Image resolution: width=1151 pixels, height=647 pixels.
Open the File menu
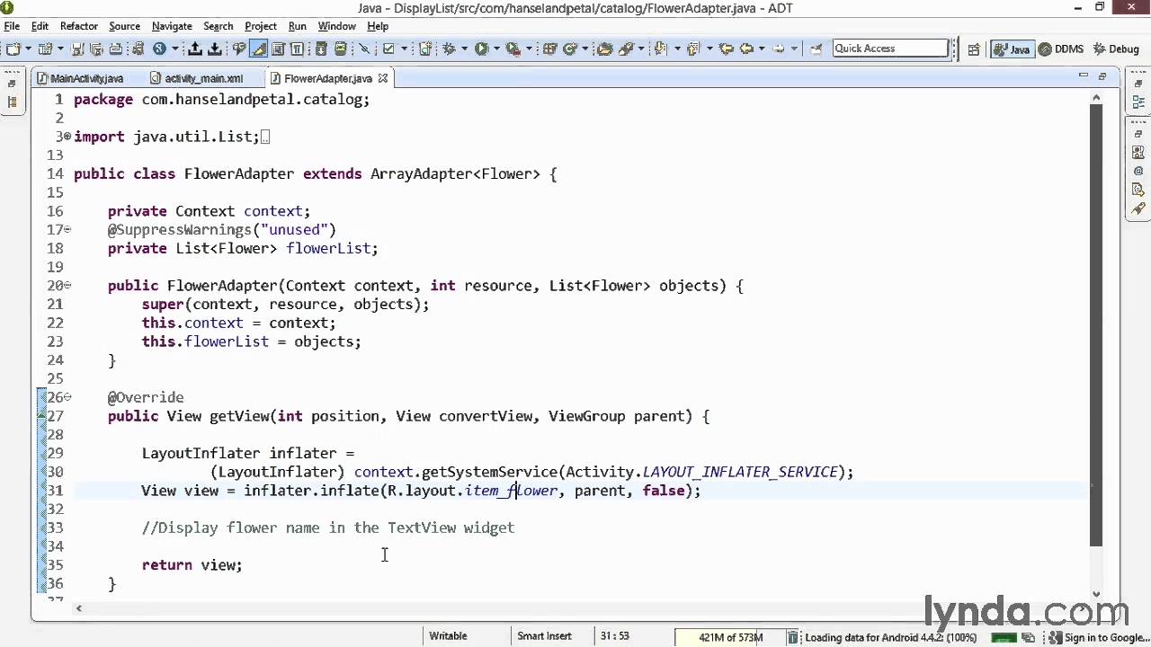12,26
